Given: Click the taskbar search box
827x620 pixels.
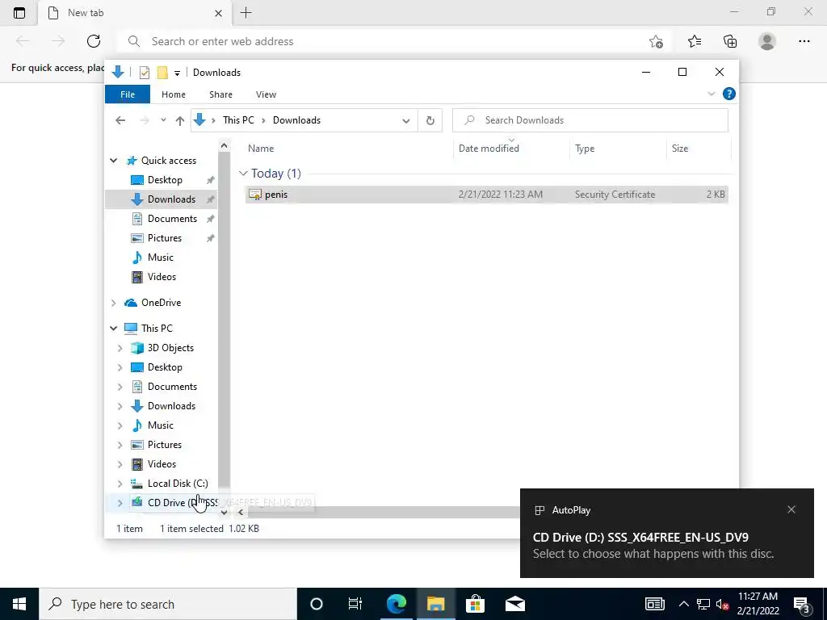Looking at the screenshot, I should [168, 604].
